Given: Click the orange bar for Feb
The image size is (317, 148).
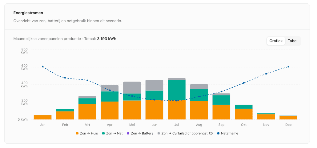Looking at the screenshot, I should point(65,115).
